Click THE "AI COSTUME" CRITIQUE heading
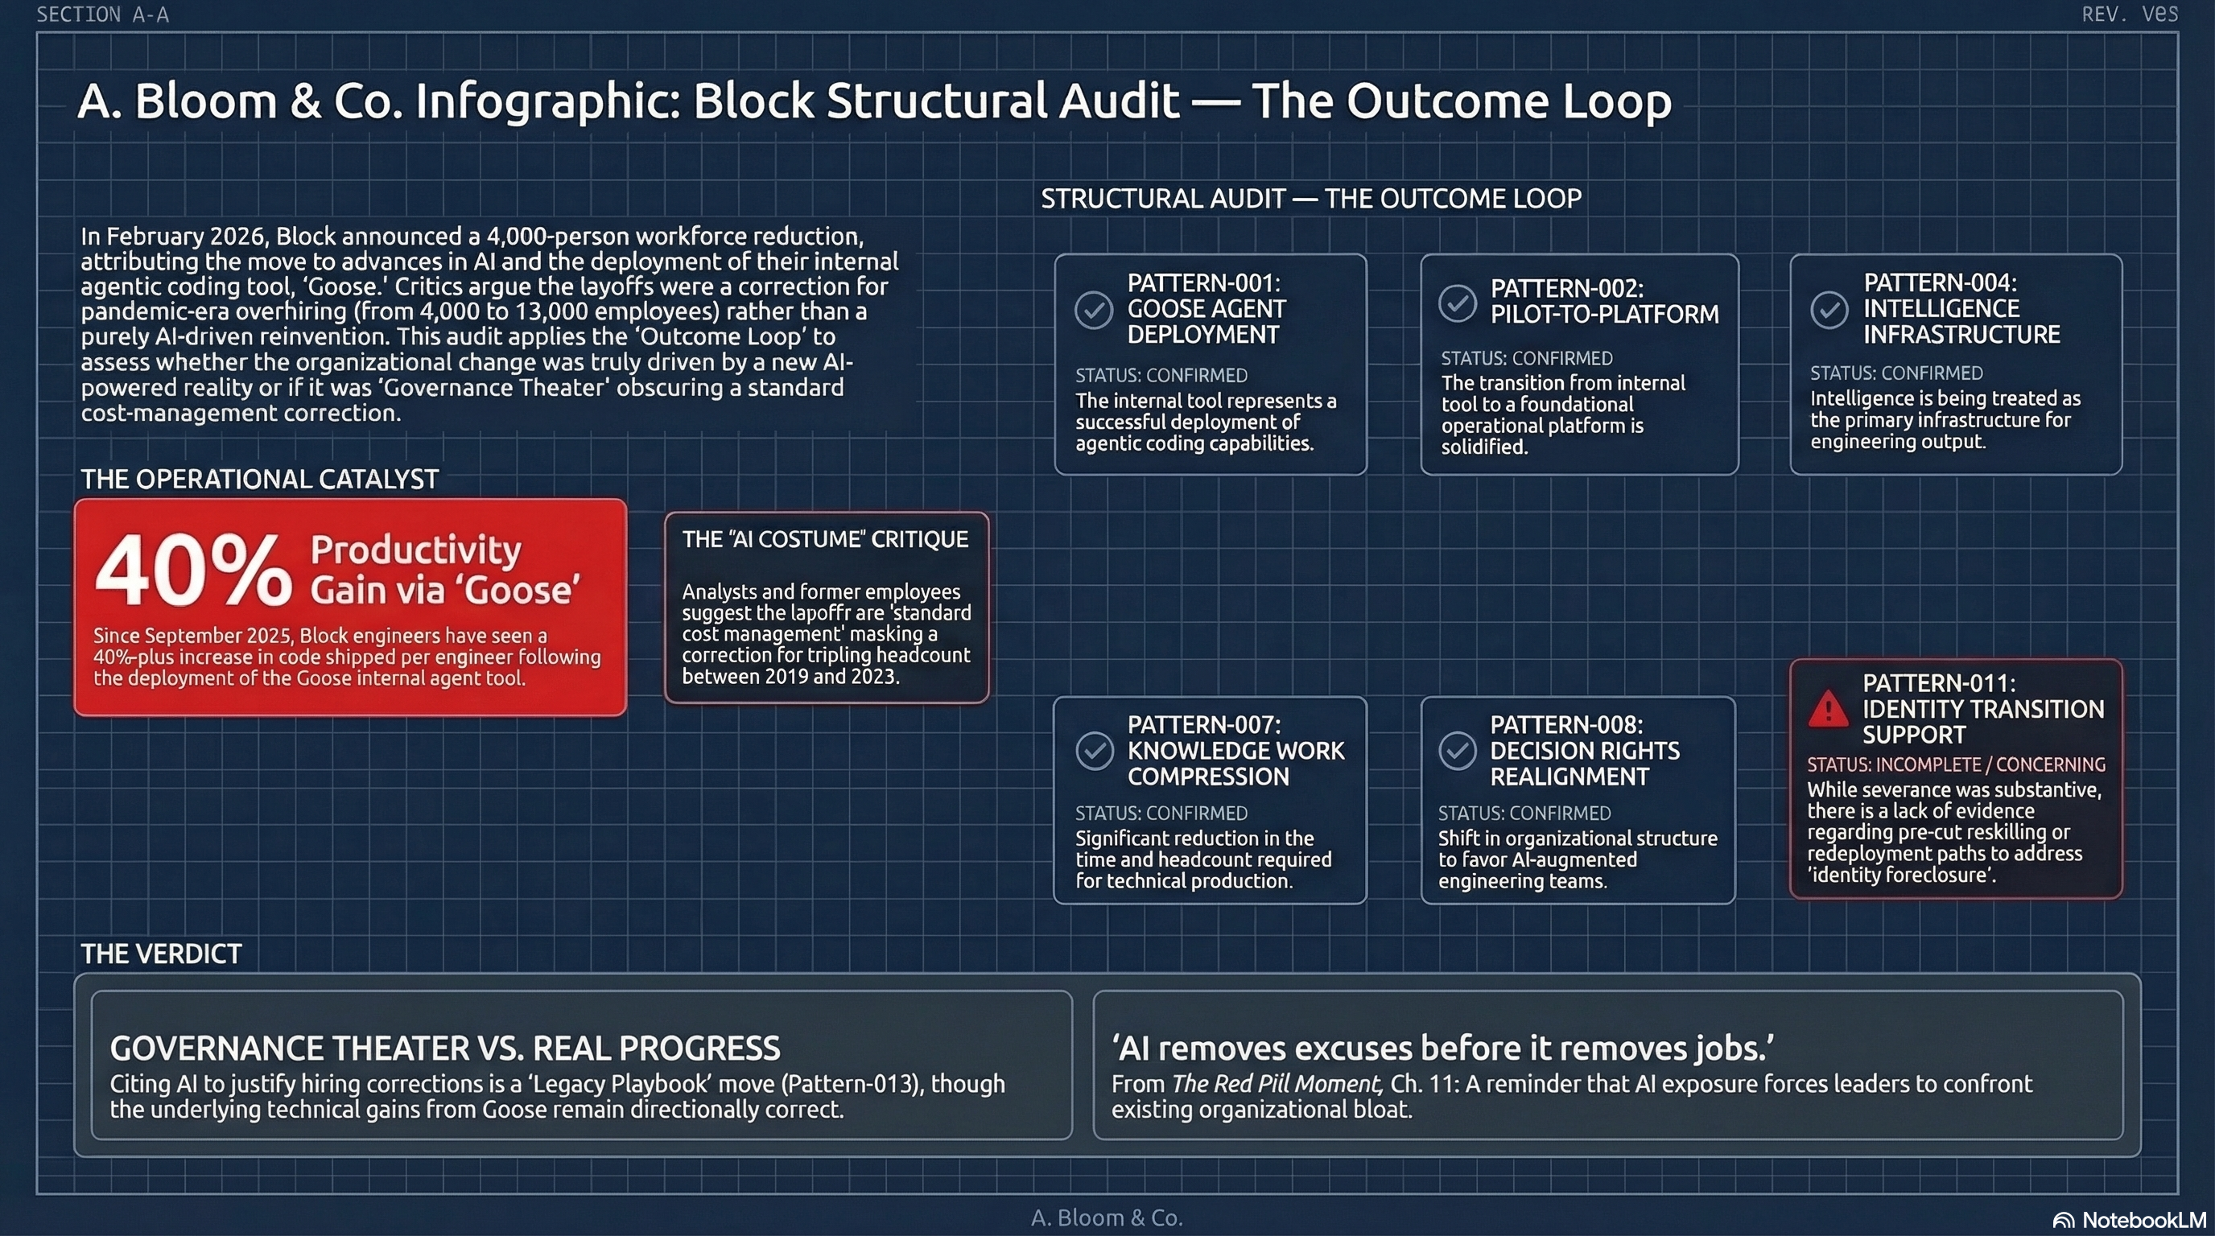Image resolution: width=2215 pixels, height=1236 pixels. pyautogui.click(x=825, y=539)
